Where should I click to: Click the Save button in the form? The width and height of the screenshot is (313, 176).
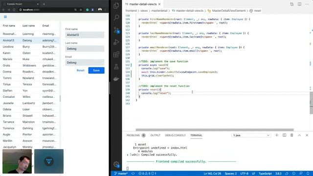(96, 70)
